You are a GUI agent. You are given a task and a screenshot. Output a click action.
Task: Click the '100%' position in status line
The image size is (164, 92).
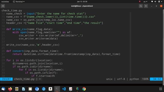(x=145, y=79)
